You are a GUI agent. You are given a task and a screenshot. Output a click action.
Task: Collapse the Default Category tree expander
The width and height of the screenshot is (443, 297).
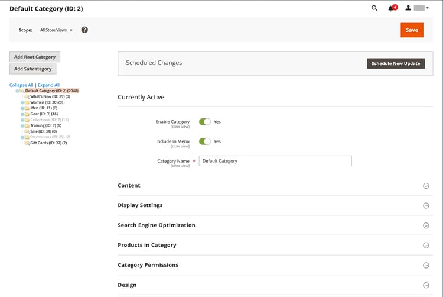[17, 91]
